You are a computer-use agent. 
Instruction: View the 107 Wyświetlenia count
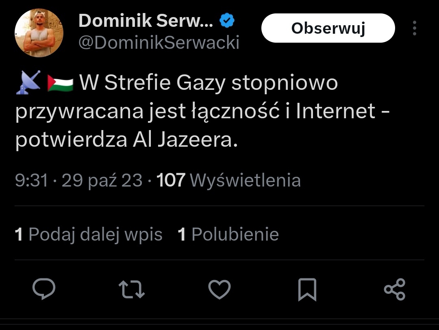click(228, 180)
